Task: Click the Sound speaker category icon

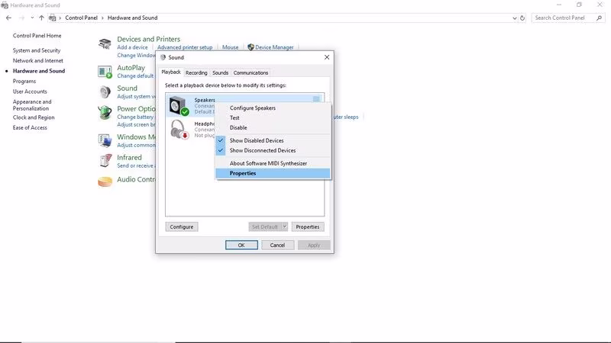Action: click(105, 92)
